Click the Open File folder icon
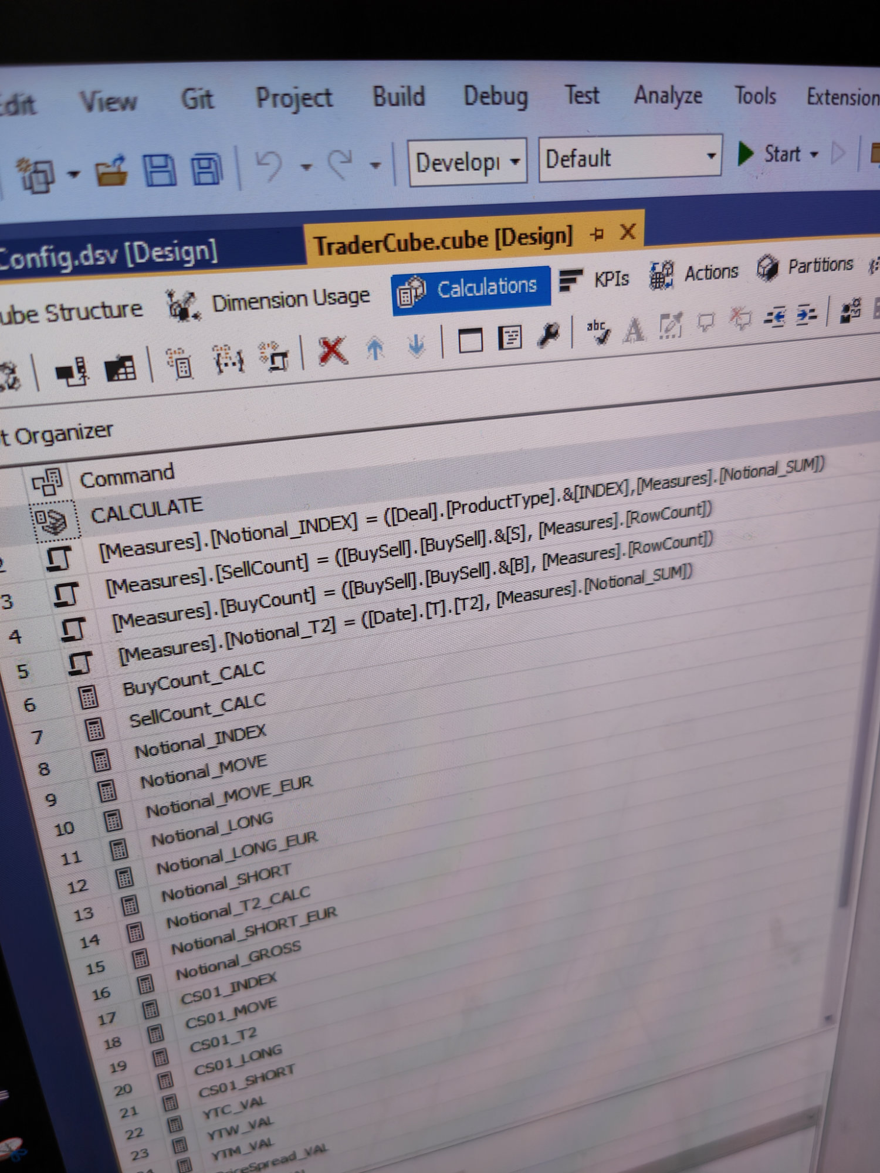This screenshot has height=1173, width=880. pyautogui.click(x=111, y=171)
